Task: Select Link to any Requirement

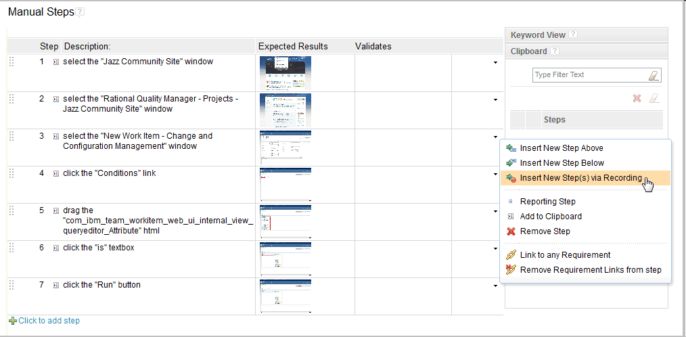Action: (585, 254)
